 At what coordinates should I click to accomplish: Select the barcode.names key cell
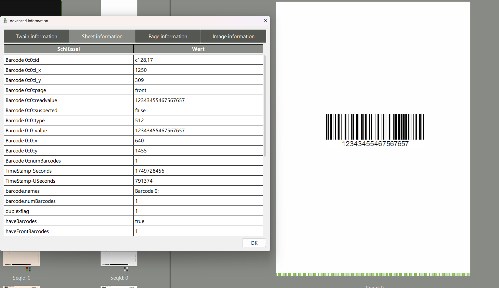pyautogui.click(x=69, y=191)
